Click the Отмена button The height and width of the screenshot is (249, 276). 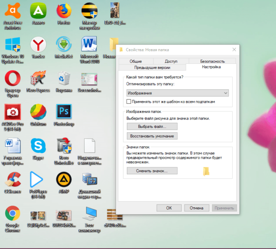(x=196, y=208)
